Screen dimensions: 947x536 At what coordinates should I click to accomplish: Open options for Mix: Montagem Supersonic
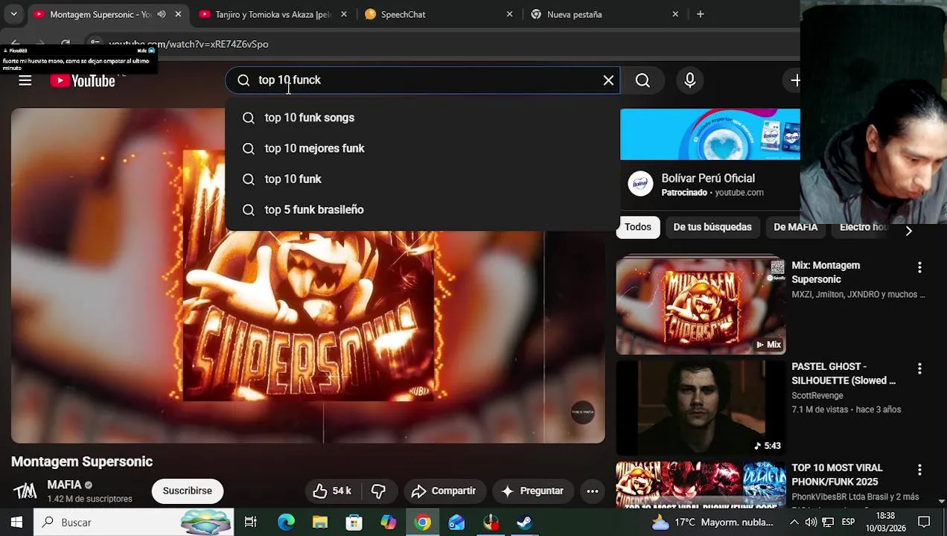(x=919, y=267)
